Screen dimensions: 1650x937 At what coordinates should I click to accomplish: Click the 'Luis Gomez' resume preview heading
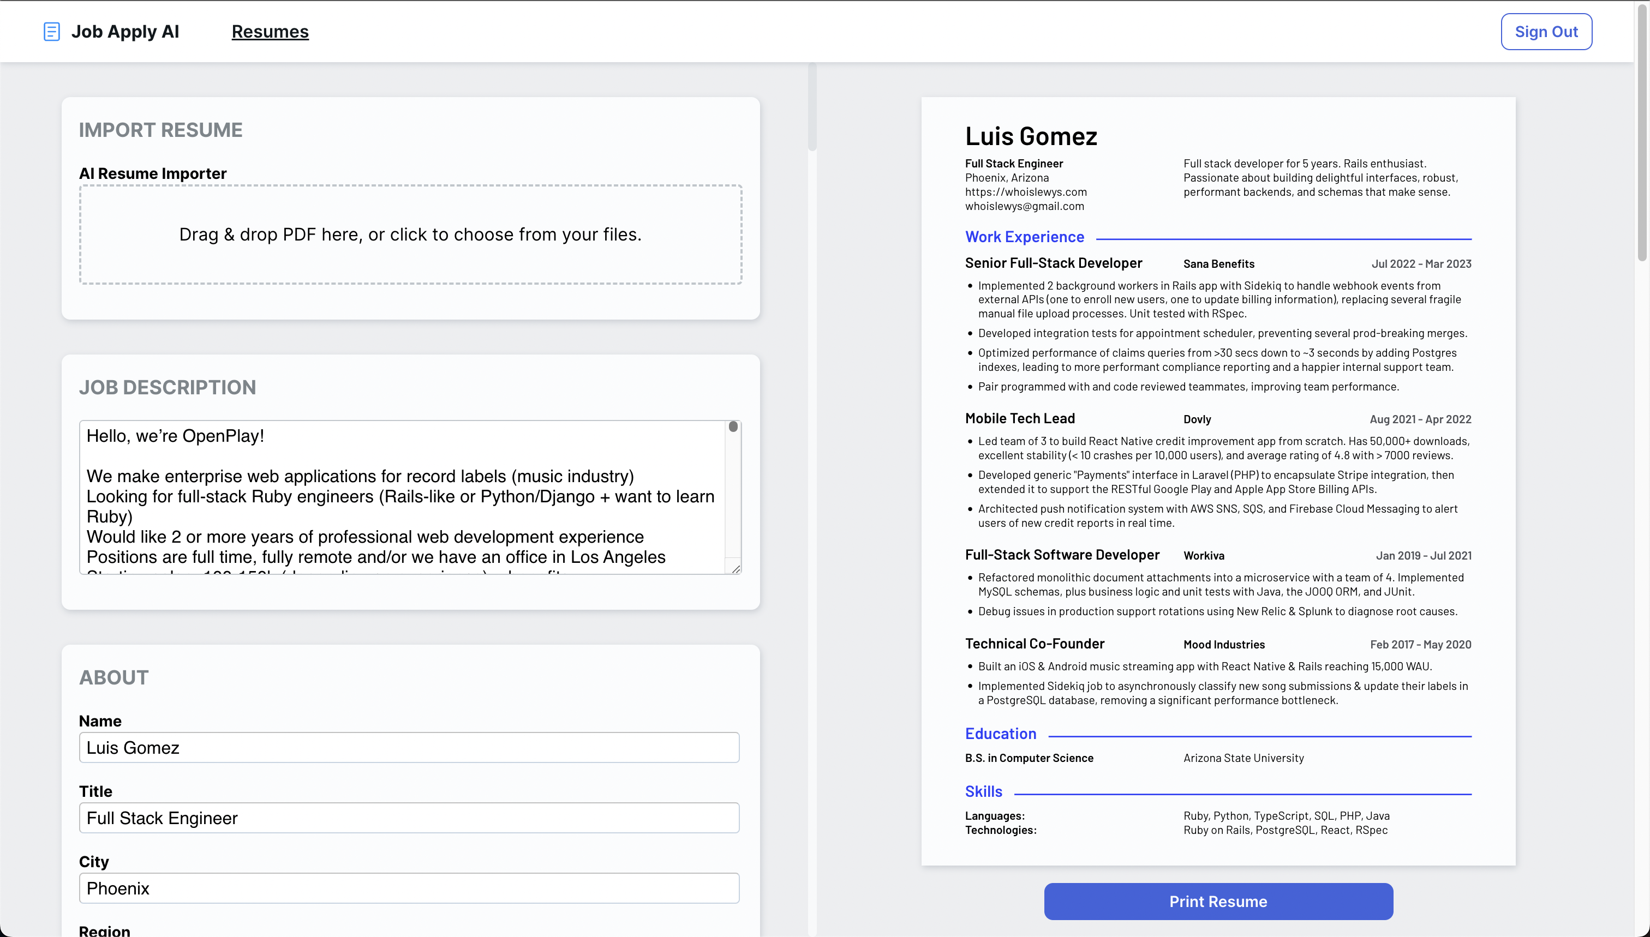1031,136
